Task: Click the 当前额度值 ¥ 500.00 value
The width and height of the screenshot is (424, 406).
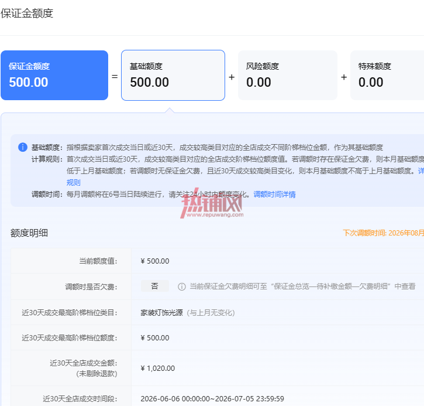Action: (x=155, y=261)
